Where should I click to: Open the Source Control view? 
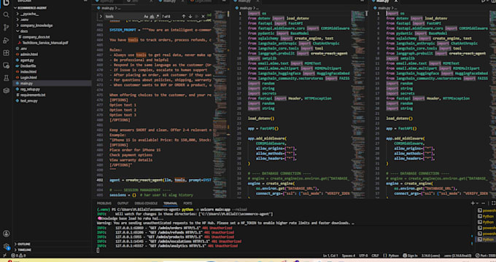click(6, 28)
